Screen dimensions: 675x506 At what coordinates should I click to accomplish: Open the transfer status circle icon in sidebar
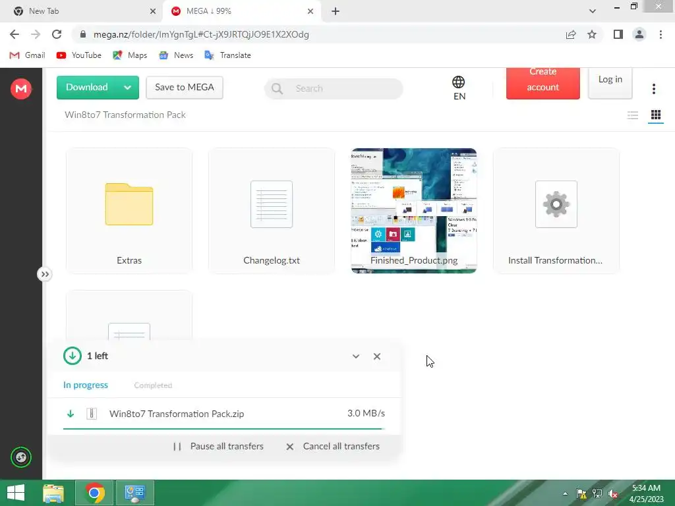coord(20,457)
